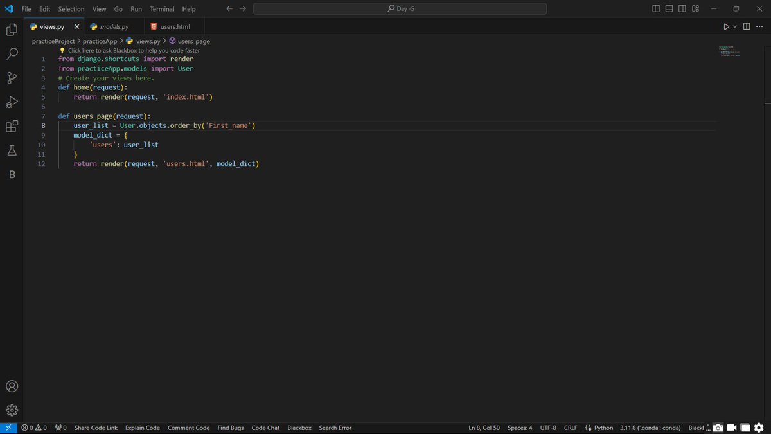Image resolution: width=771 pixels, height=434 pixels.
Task: Change indentation via Spaces: 4
Action: (520, 428)
